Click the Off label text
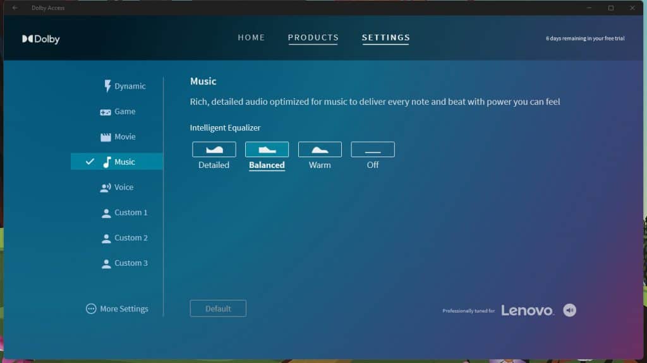The height and width of the screenshot is (363, 647). coord(373,165)
